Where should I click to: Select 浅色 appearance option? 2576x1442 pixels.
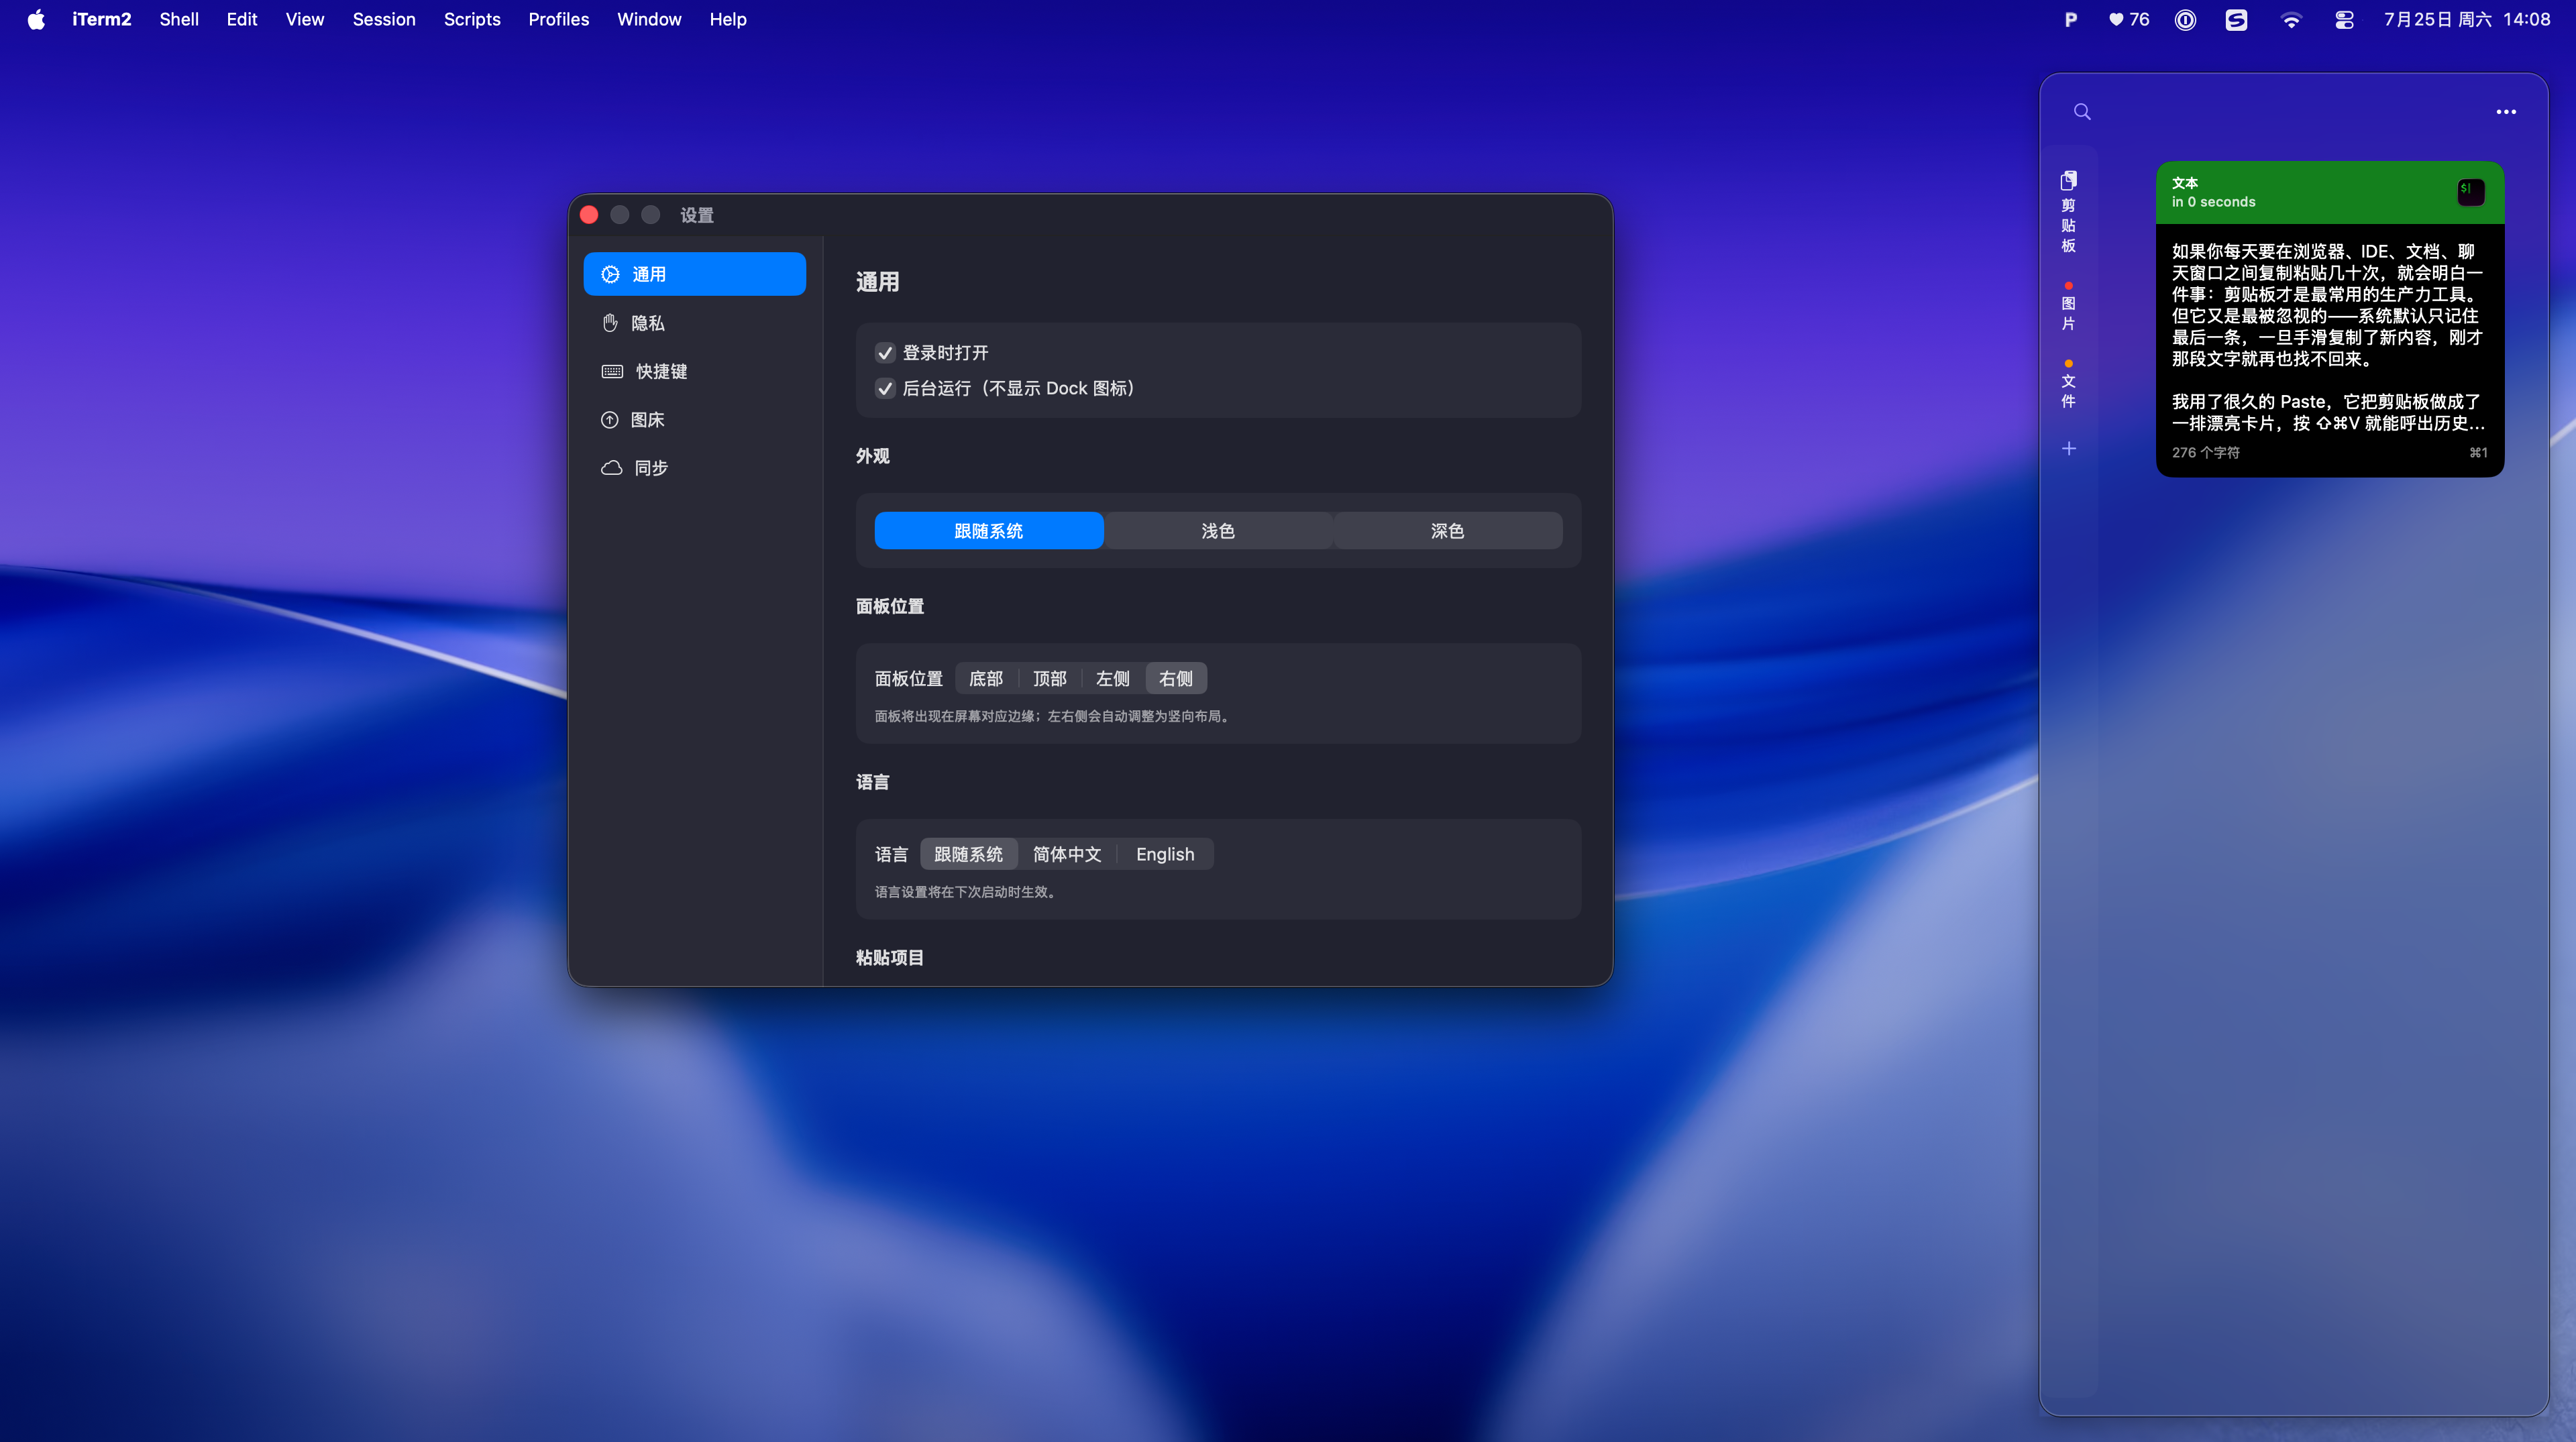point(1218,531)
